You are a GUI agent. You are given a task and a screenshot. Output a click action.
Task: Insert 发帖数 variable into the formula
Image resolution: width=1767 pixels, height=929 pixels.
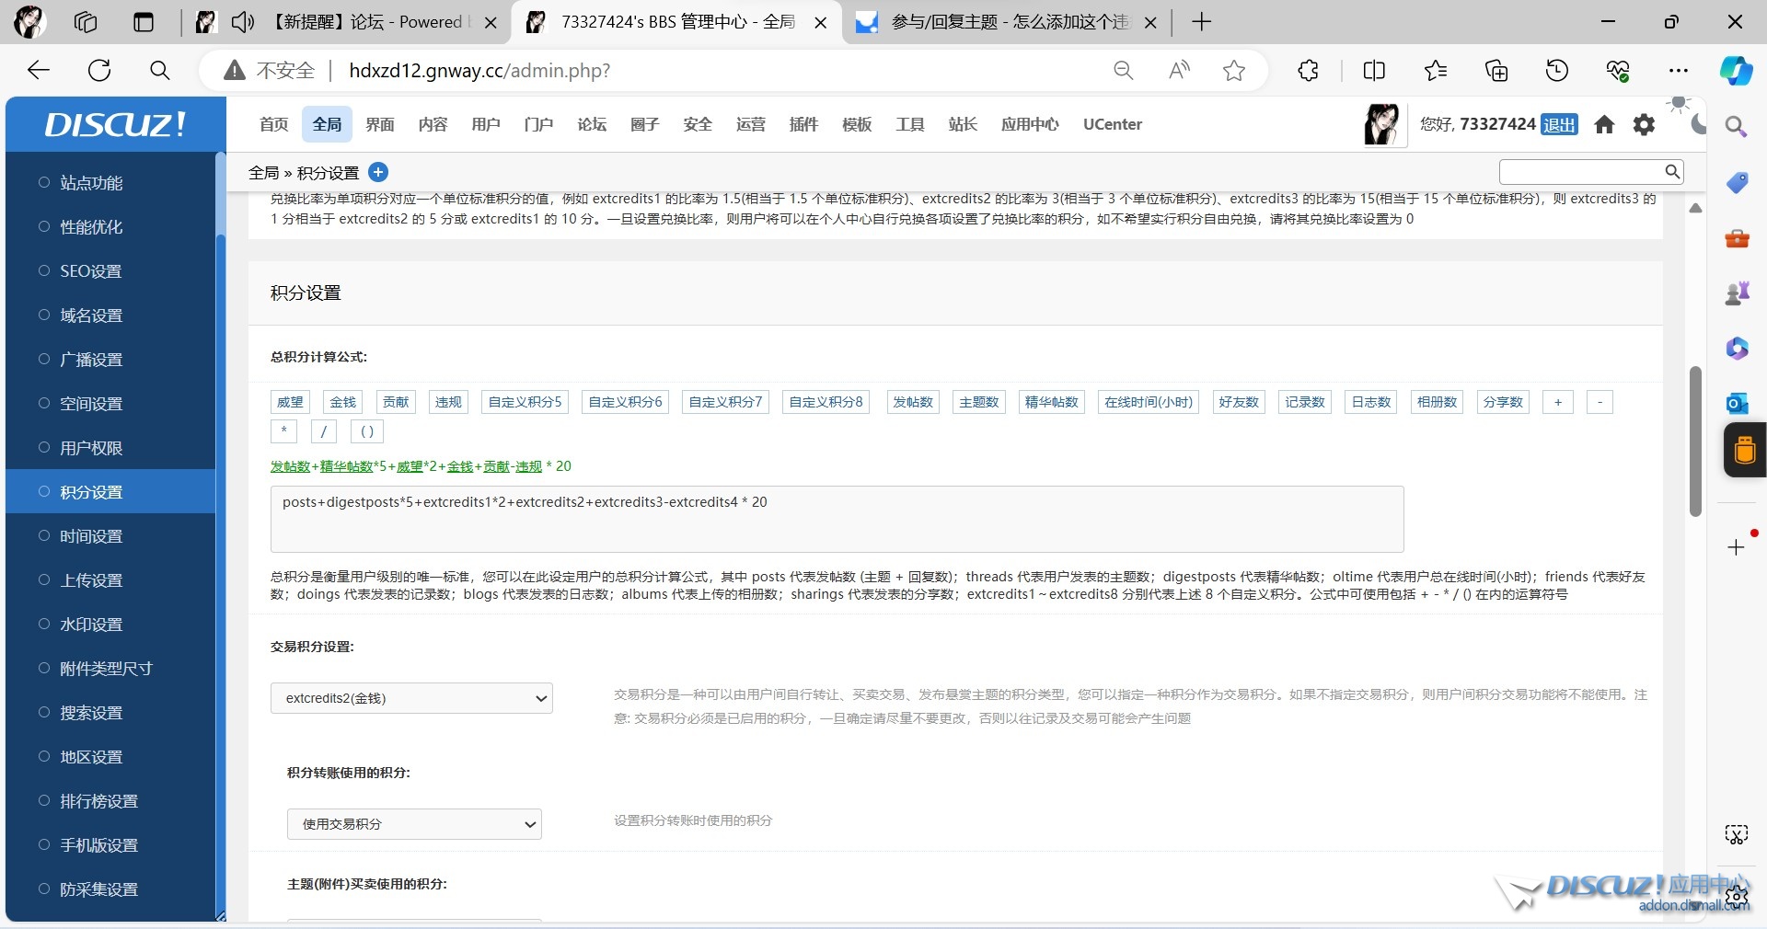[913, 402]
